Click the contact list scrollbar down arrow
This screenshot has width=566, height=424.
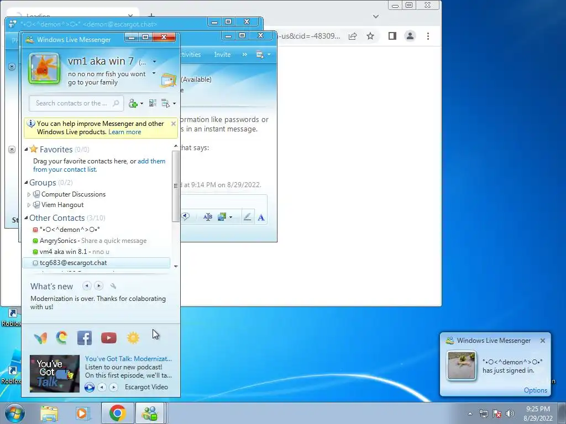pyautogui.click(x=176, y=267)
